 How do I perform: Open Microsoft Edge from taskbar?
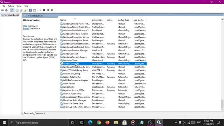click(x=90, y=122)
